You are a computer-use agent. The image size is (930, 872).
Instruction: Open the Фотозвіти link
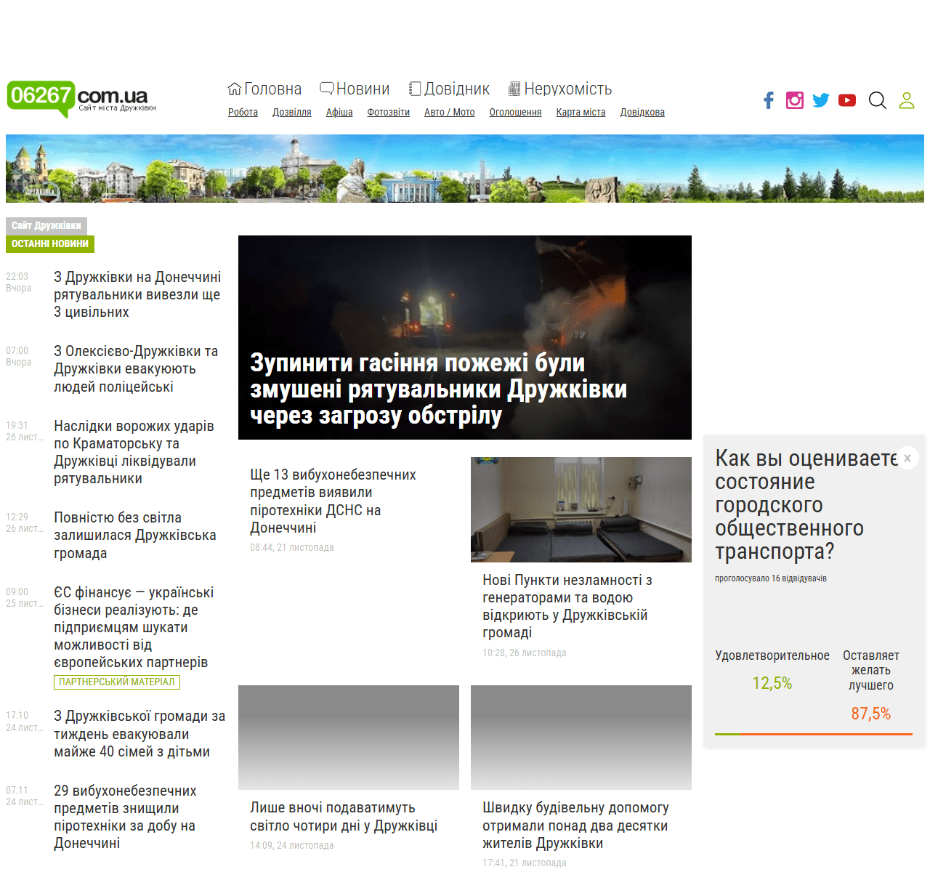[388, 112]
